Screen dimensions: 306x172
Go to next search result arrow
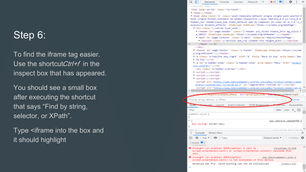coord(282,100)
